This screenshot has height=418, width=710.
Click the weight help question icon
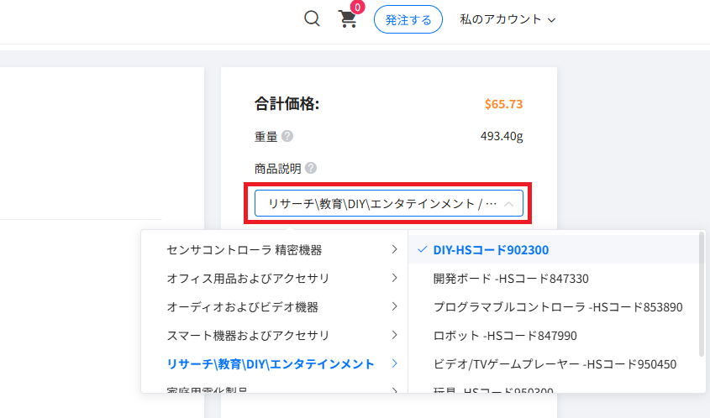tap(287, 136)
